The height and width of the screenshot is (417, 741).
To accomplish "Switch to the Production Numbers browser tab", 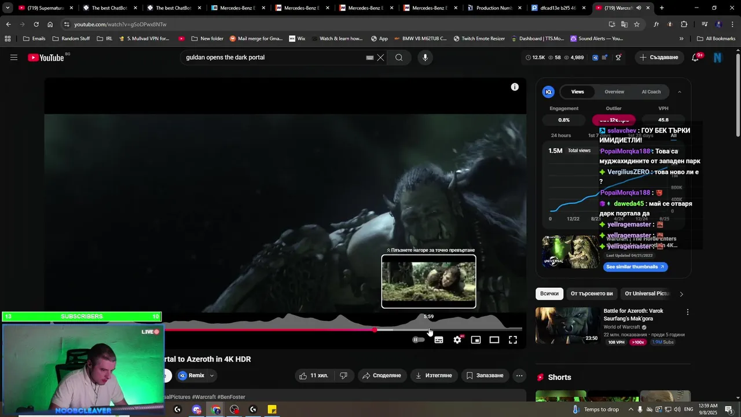I will click(494, 8).
